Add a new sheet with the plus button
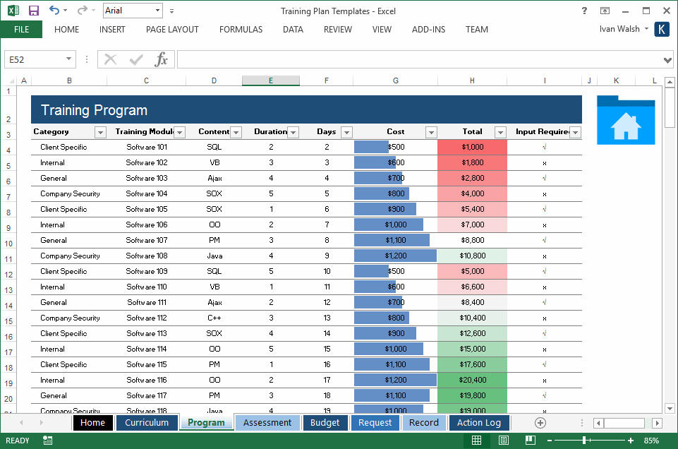The width and height of the screenshot is (678, 449). (540, 422)
